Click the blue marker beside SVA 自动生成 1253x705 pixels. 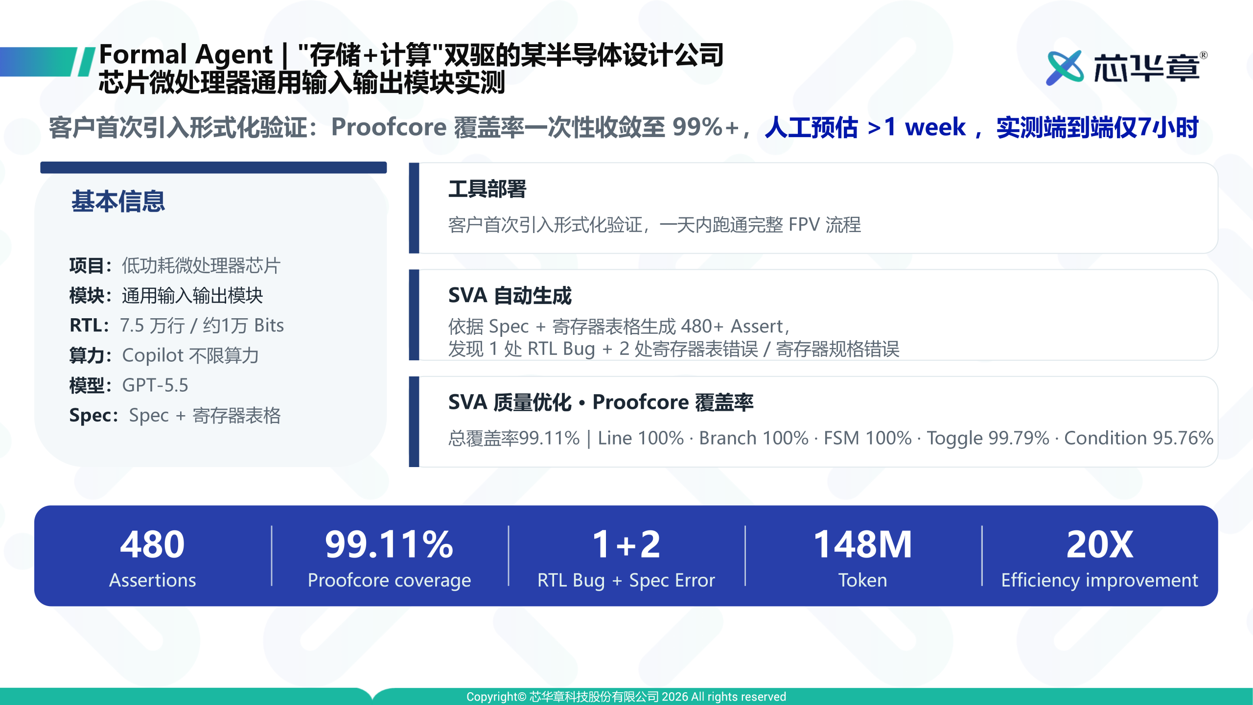[x=414, y=315]
